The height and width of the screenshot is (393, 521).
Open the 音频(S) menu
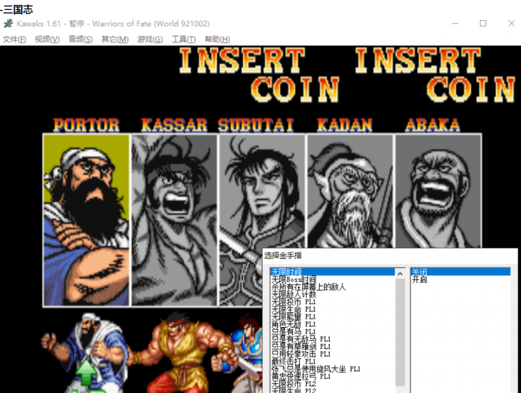(80, 39)
